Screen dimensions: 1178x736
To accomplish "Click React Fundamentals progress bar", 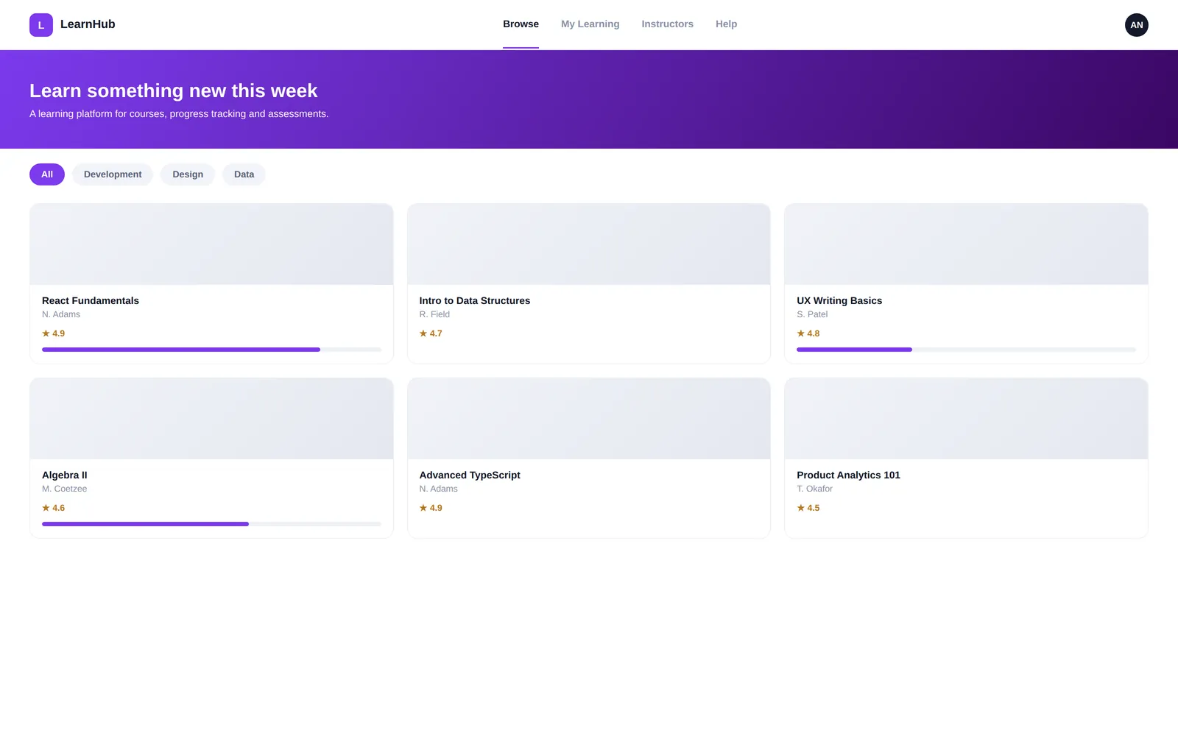I will click(x=211, y=350).
